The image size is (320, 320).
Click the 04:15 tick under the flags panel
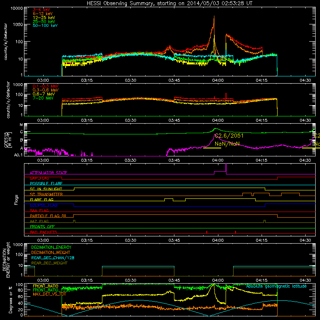262,240
